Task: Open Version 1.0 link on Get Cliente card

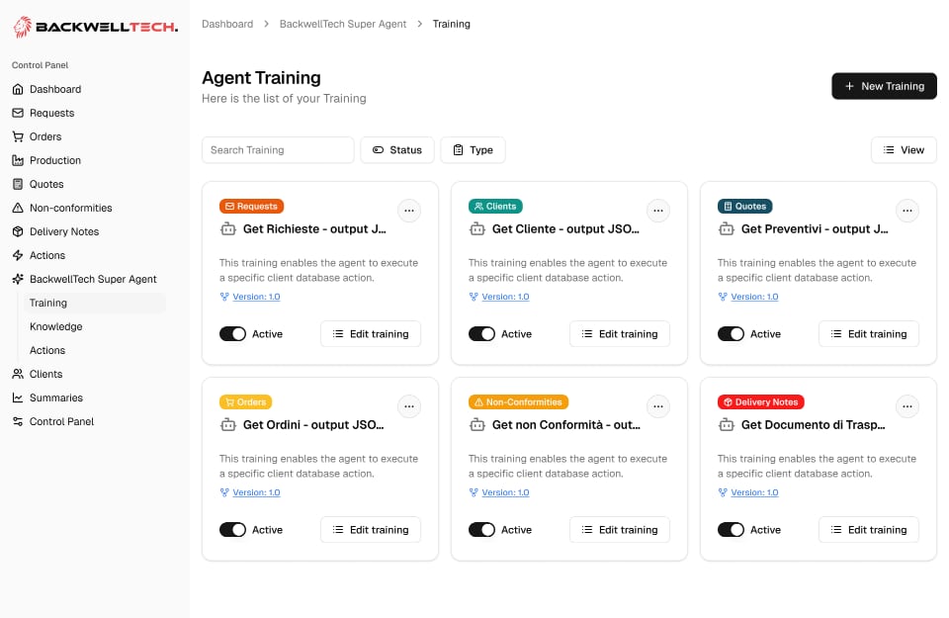Action: pos(505,297)
